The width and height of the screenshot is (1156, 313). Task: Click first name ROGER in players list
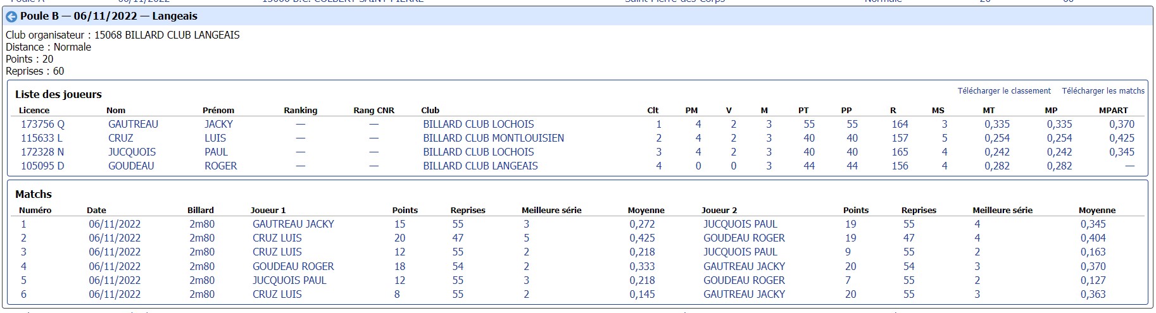coord(220,166)
